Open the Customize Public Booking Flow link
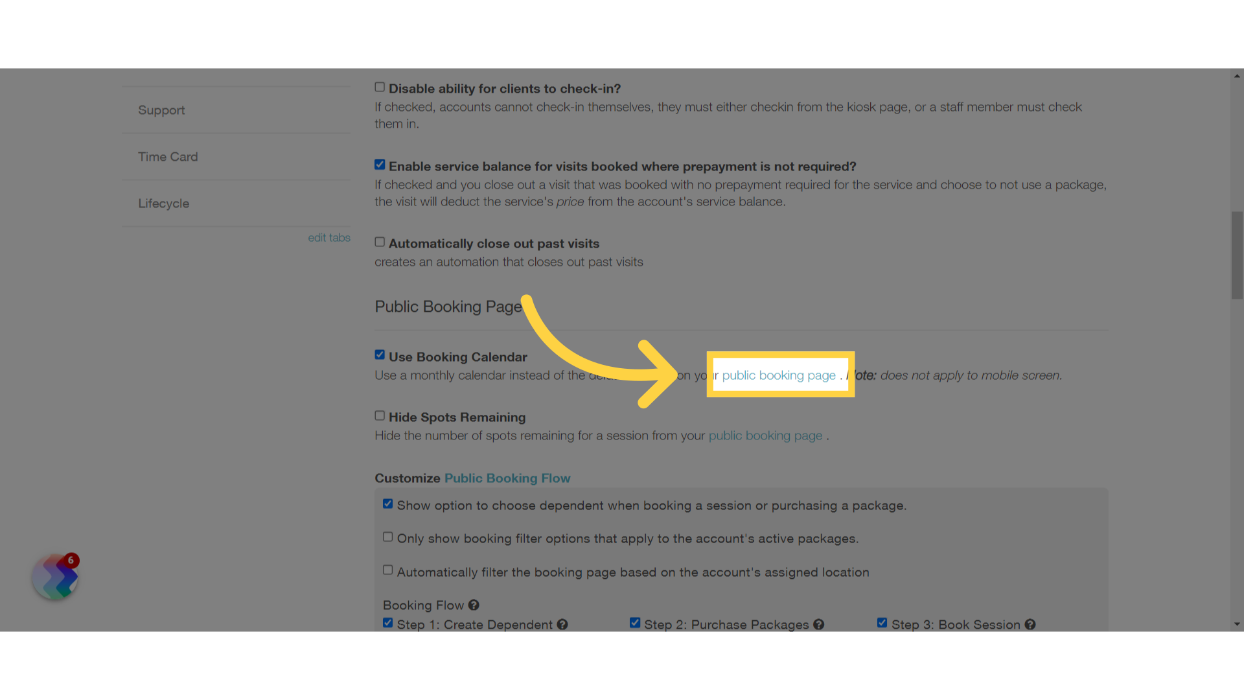The image size is (1244, 700). [507, 478]
